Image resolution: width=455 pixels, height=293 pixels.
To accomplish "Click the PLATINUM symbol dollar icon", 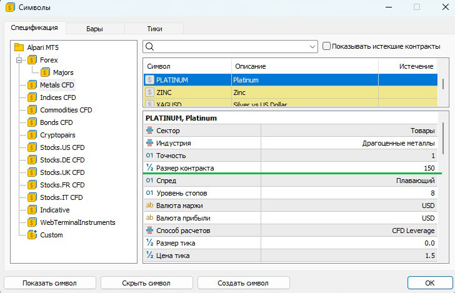I will (150, 80).
